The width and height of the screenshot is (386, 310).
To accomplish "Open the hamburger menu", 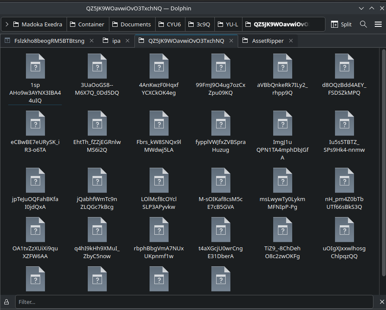I will (x=378, y=25).
